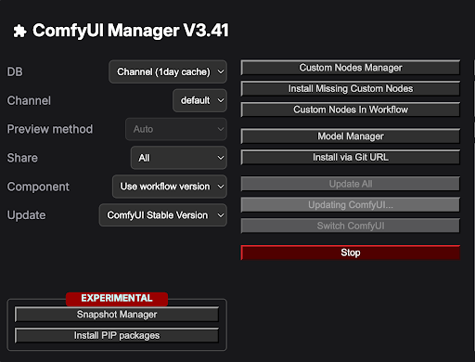
Task: Click the Preview method label
Action: (x=50, y=129)
